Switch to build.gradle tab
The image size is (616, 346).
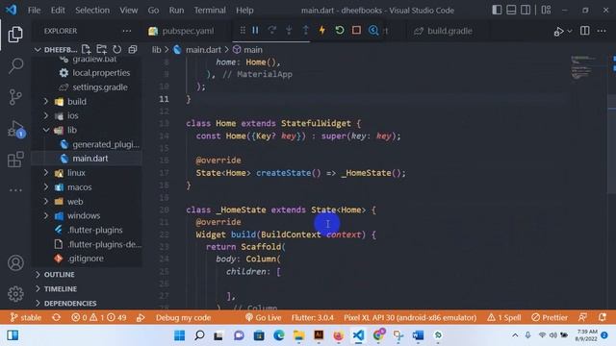pos(444,31)
